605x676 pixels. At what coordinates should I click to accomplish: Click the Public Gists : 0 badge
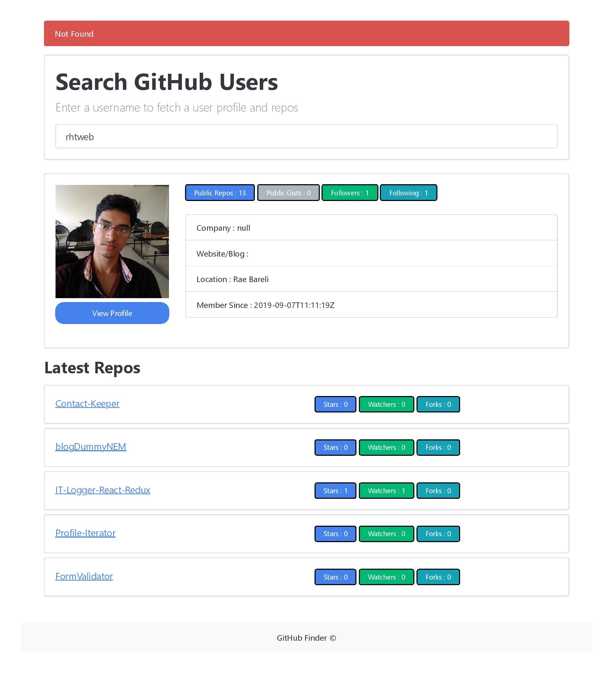pos(288,193)
